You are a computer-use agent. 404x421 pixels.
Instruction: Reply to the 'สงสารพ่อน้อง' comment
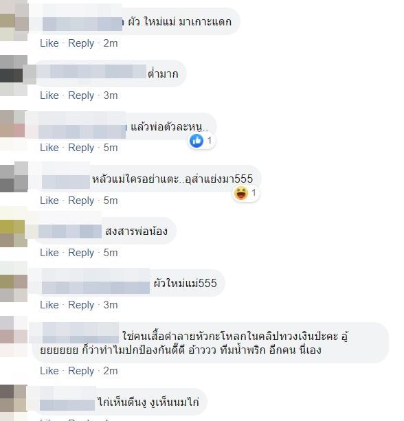click(81, 252)
